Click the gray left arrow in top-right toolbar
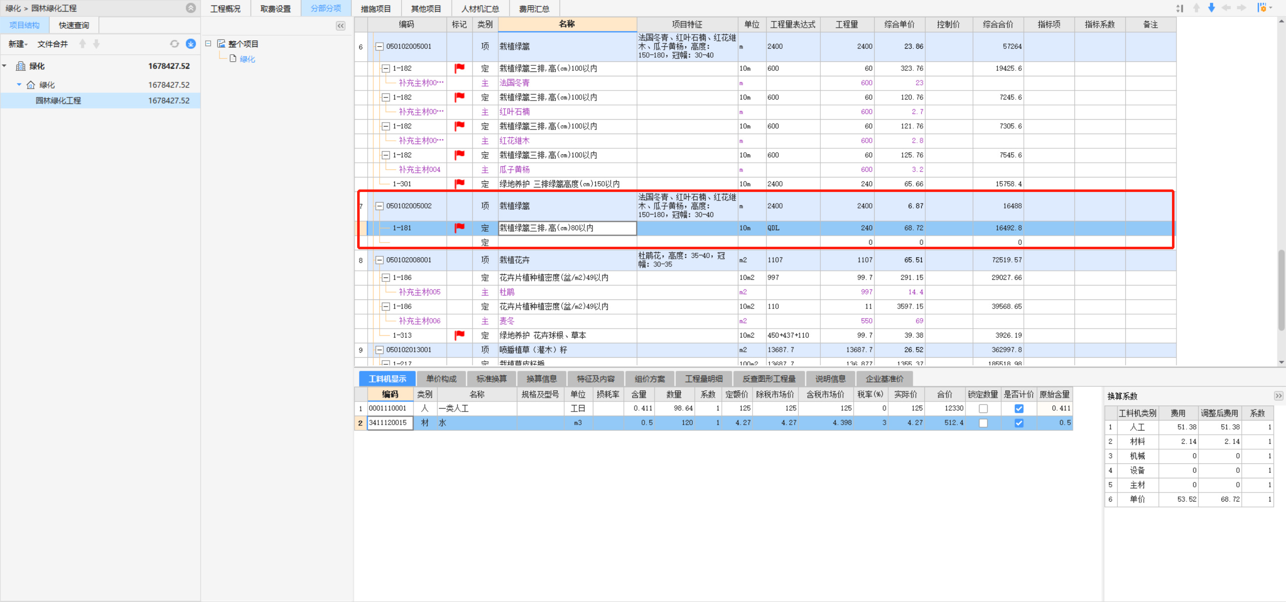Viewport: 1286px width, 602px height. (1227, 8)
